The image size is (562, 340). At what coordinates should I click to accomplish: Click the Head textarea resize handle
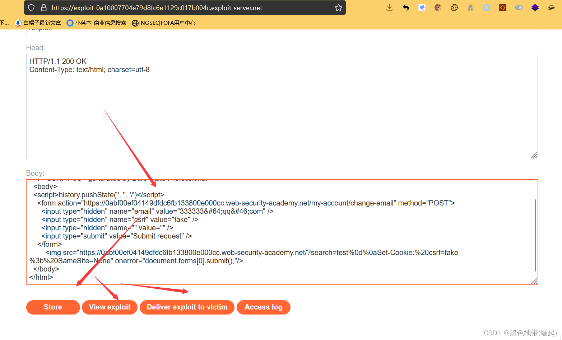[x=534, y=155]
